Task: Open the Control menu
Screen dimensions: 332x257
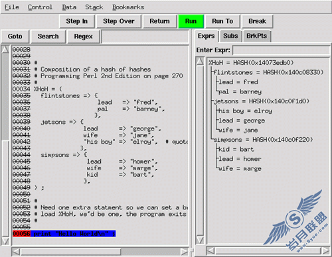Action: (40, 7)
